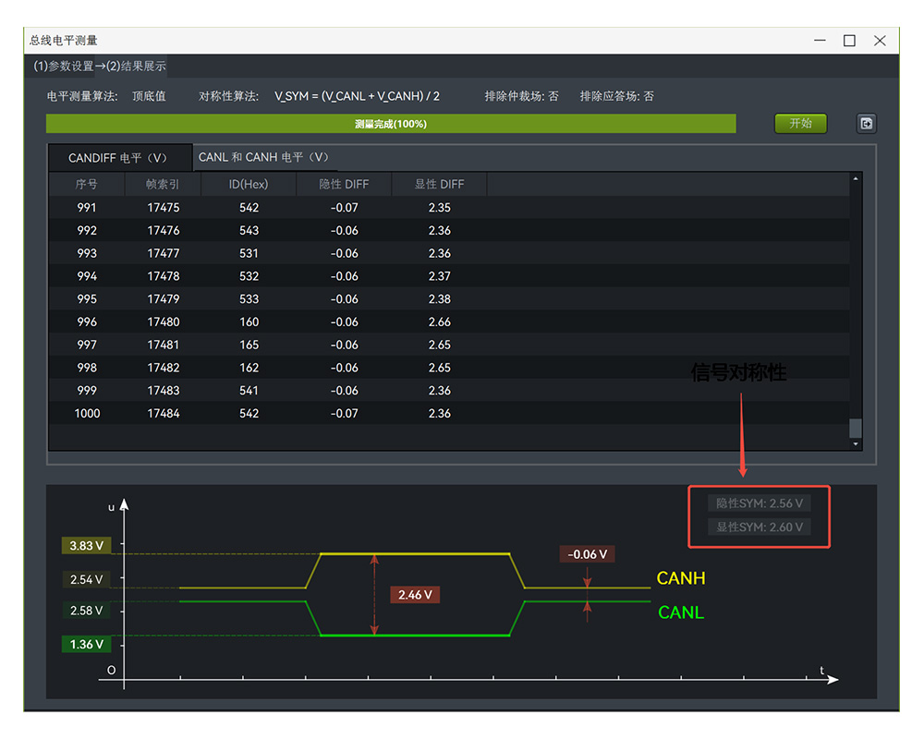Switch to CANDIFF 电平（V）tab

[x=119, y=158]
